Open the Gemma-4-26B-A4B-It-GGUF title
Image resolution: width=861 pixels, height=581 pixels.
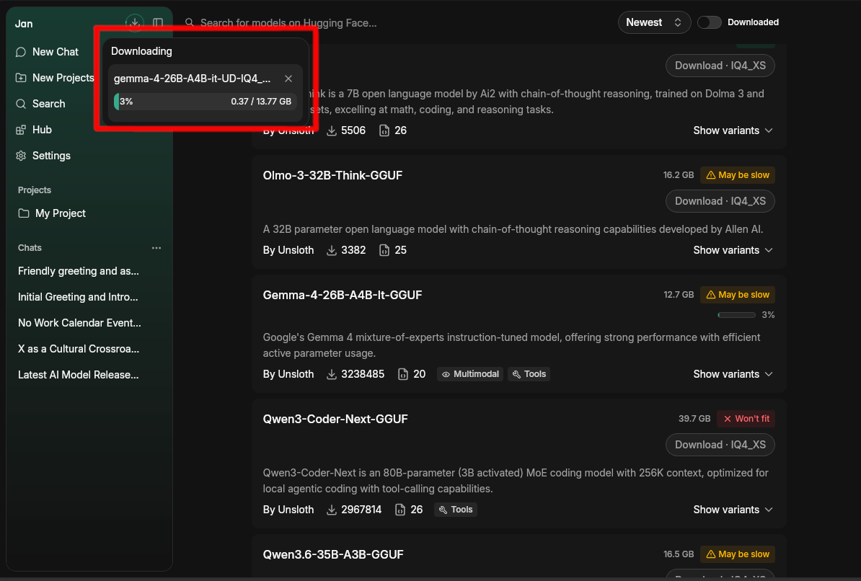click(342, 295)
